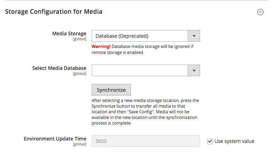276x156 pixels.
Task: Click the red "Warning!" text
Action: coord(101,46)
